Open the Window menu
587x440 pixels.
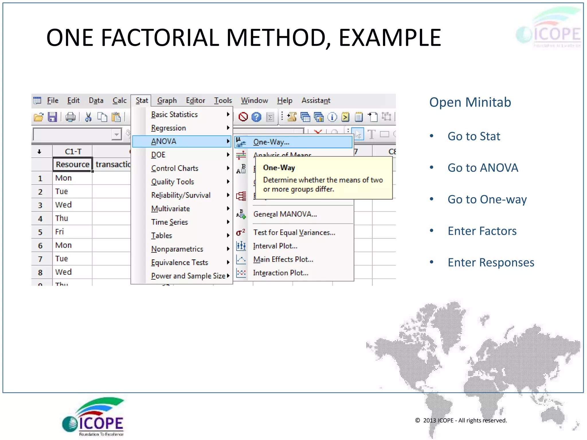coord(255,101)
